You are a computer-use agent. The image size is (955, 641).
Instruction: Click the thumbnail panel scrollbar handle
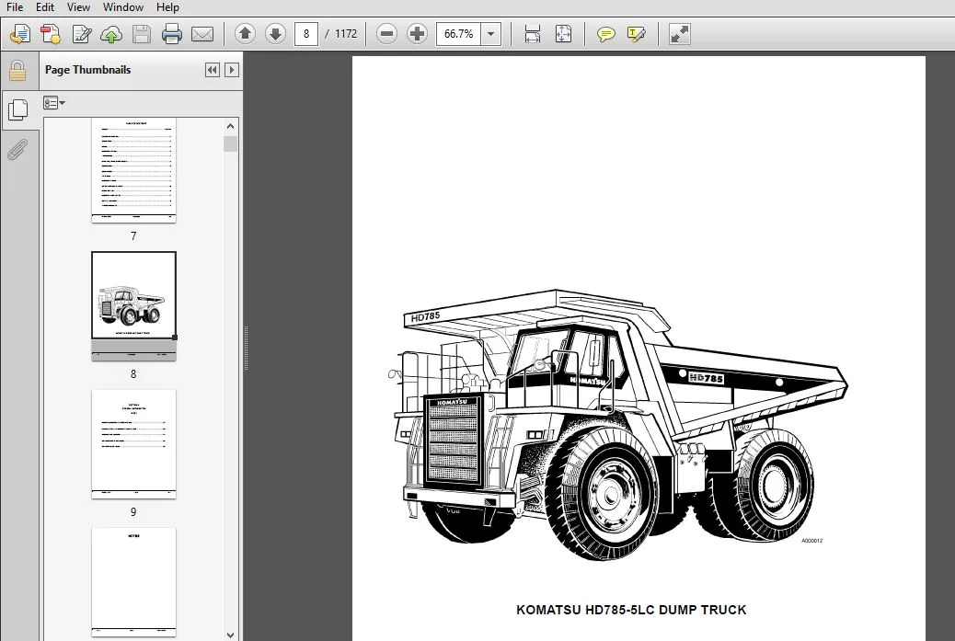230,143
